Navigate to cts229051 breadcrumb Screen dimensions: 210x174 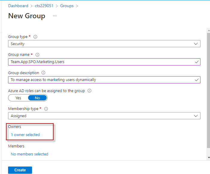click(44, 6)
